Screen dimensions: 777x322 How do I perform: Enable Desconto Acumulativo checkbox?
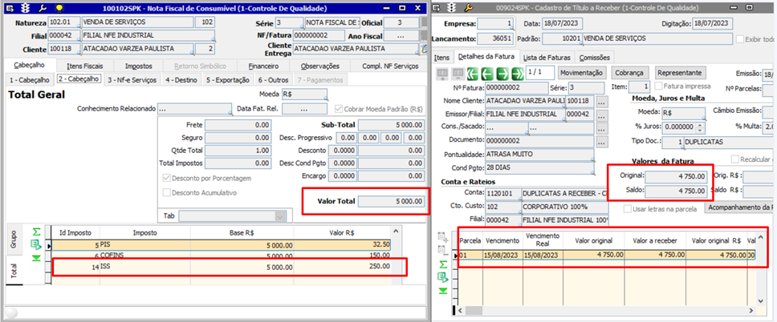(167, 192)
